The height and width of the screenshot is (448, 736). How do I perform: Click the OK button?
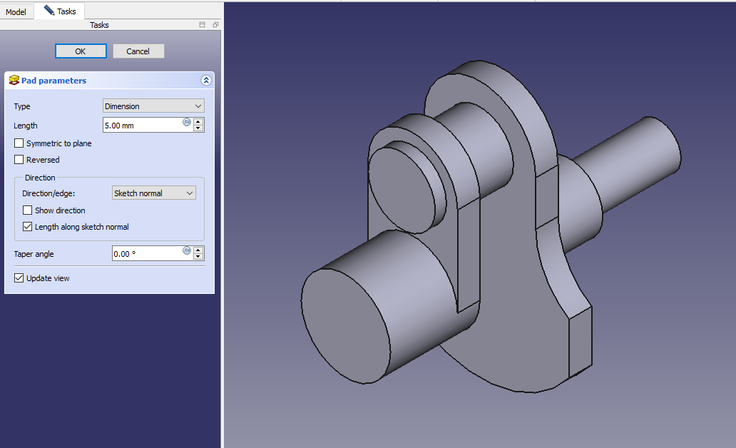point(81,51)
